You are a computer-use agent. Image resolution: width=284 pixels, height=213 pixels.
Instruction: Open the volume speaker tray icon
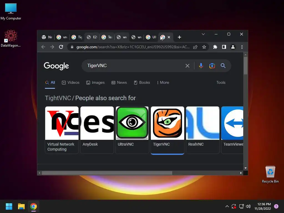point(248,206)
